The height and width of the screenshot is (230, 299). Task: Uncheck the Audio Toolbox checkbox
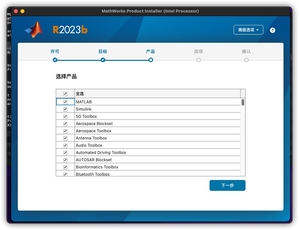point(65,145)
